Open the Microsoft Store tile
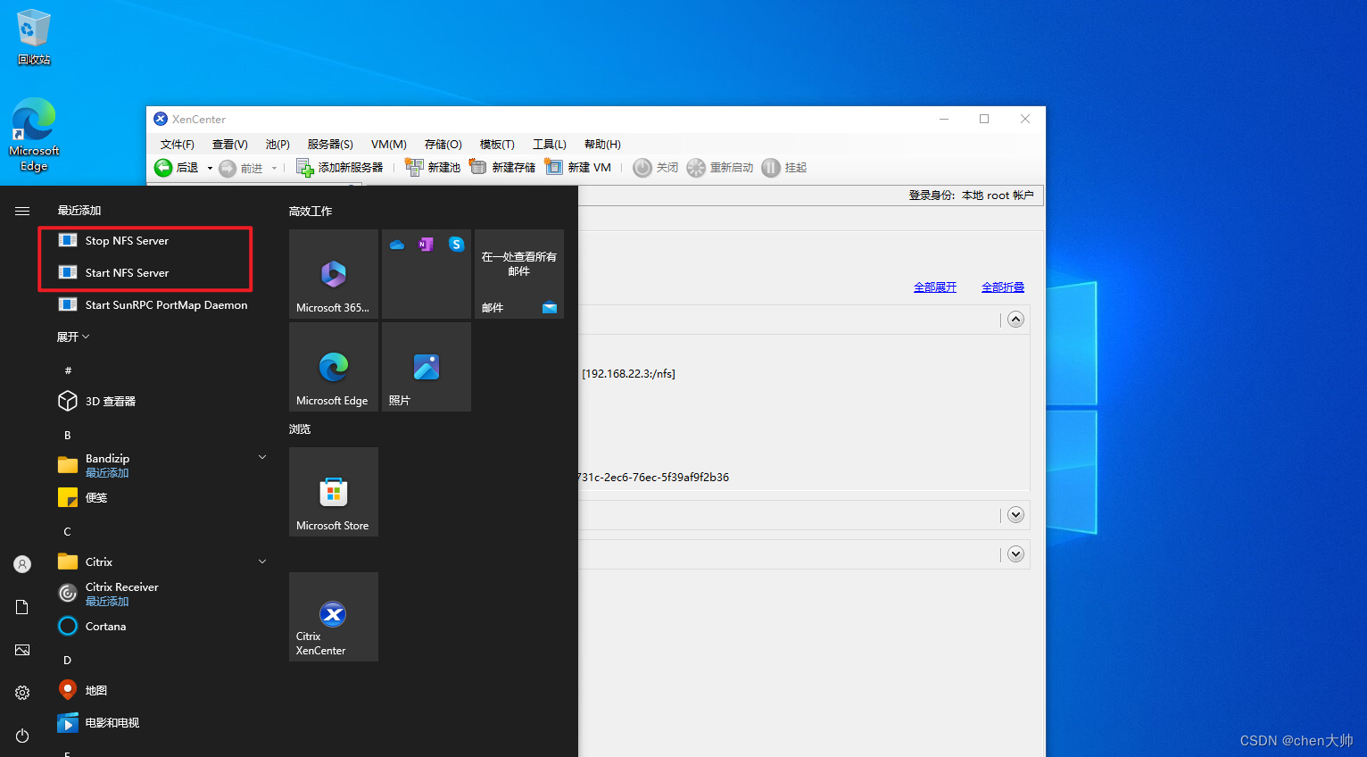The height and width of the screenshot is (757, 1367). [x=334, y=492]
